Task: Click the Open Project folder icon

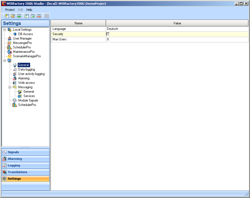Action: point(13,16)
